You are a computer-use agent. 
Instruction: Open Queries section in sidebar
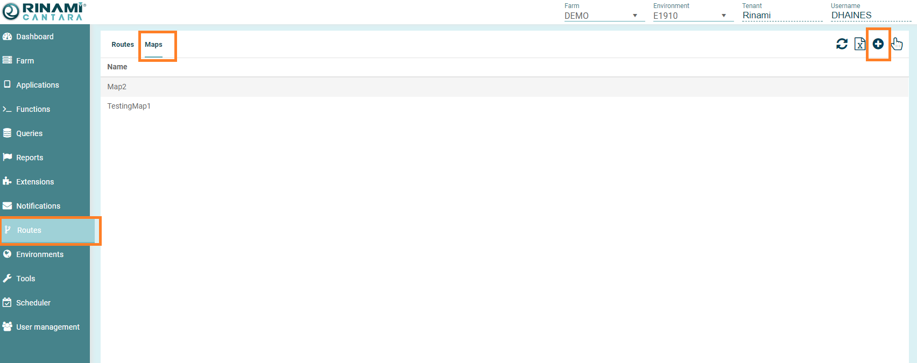pos(29,133)
